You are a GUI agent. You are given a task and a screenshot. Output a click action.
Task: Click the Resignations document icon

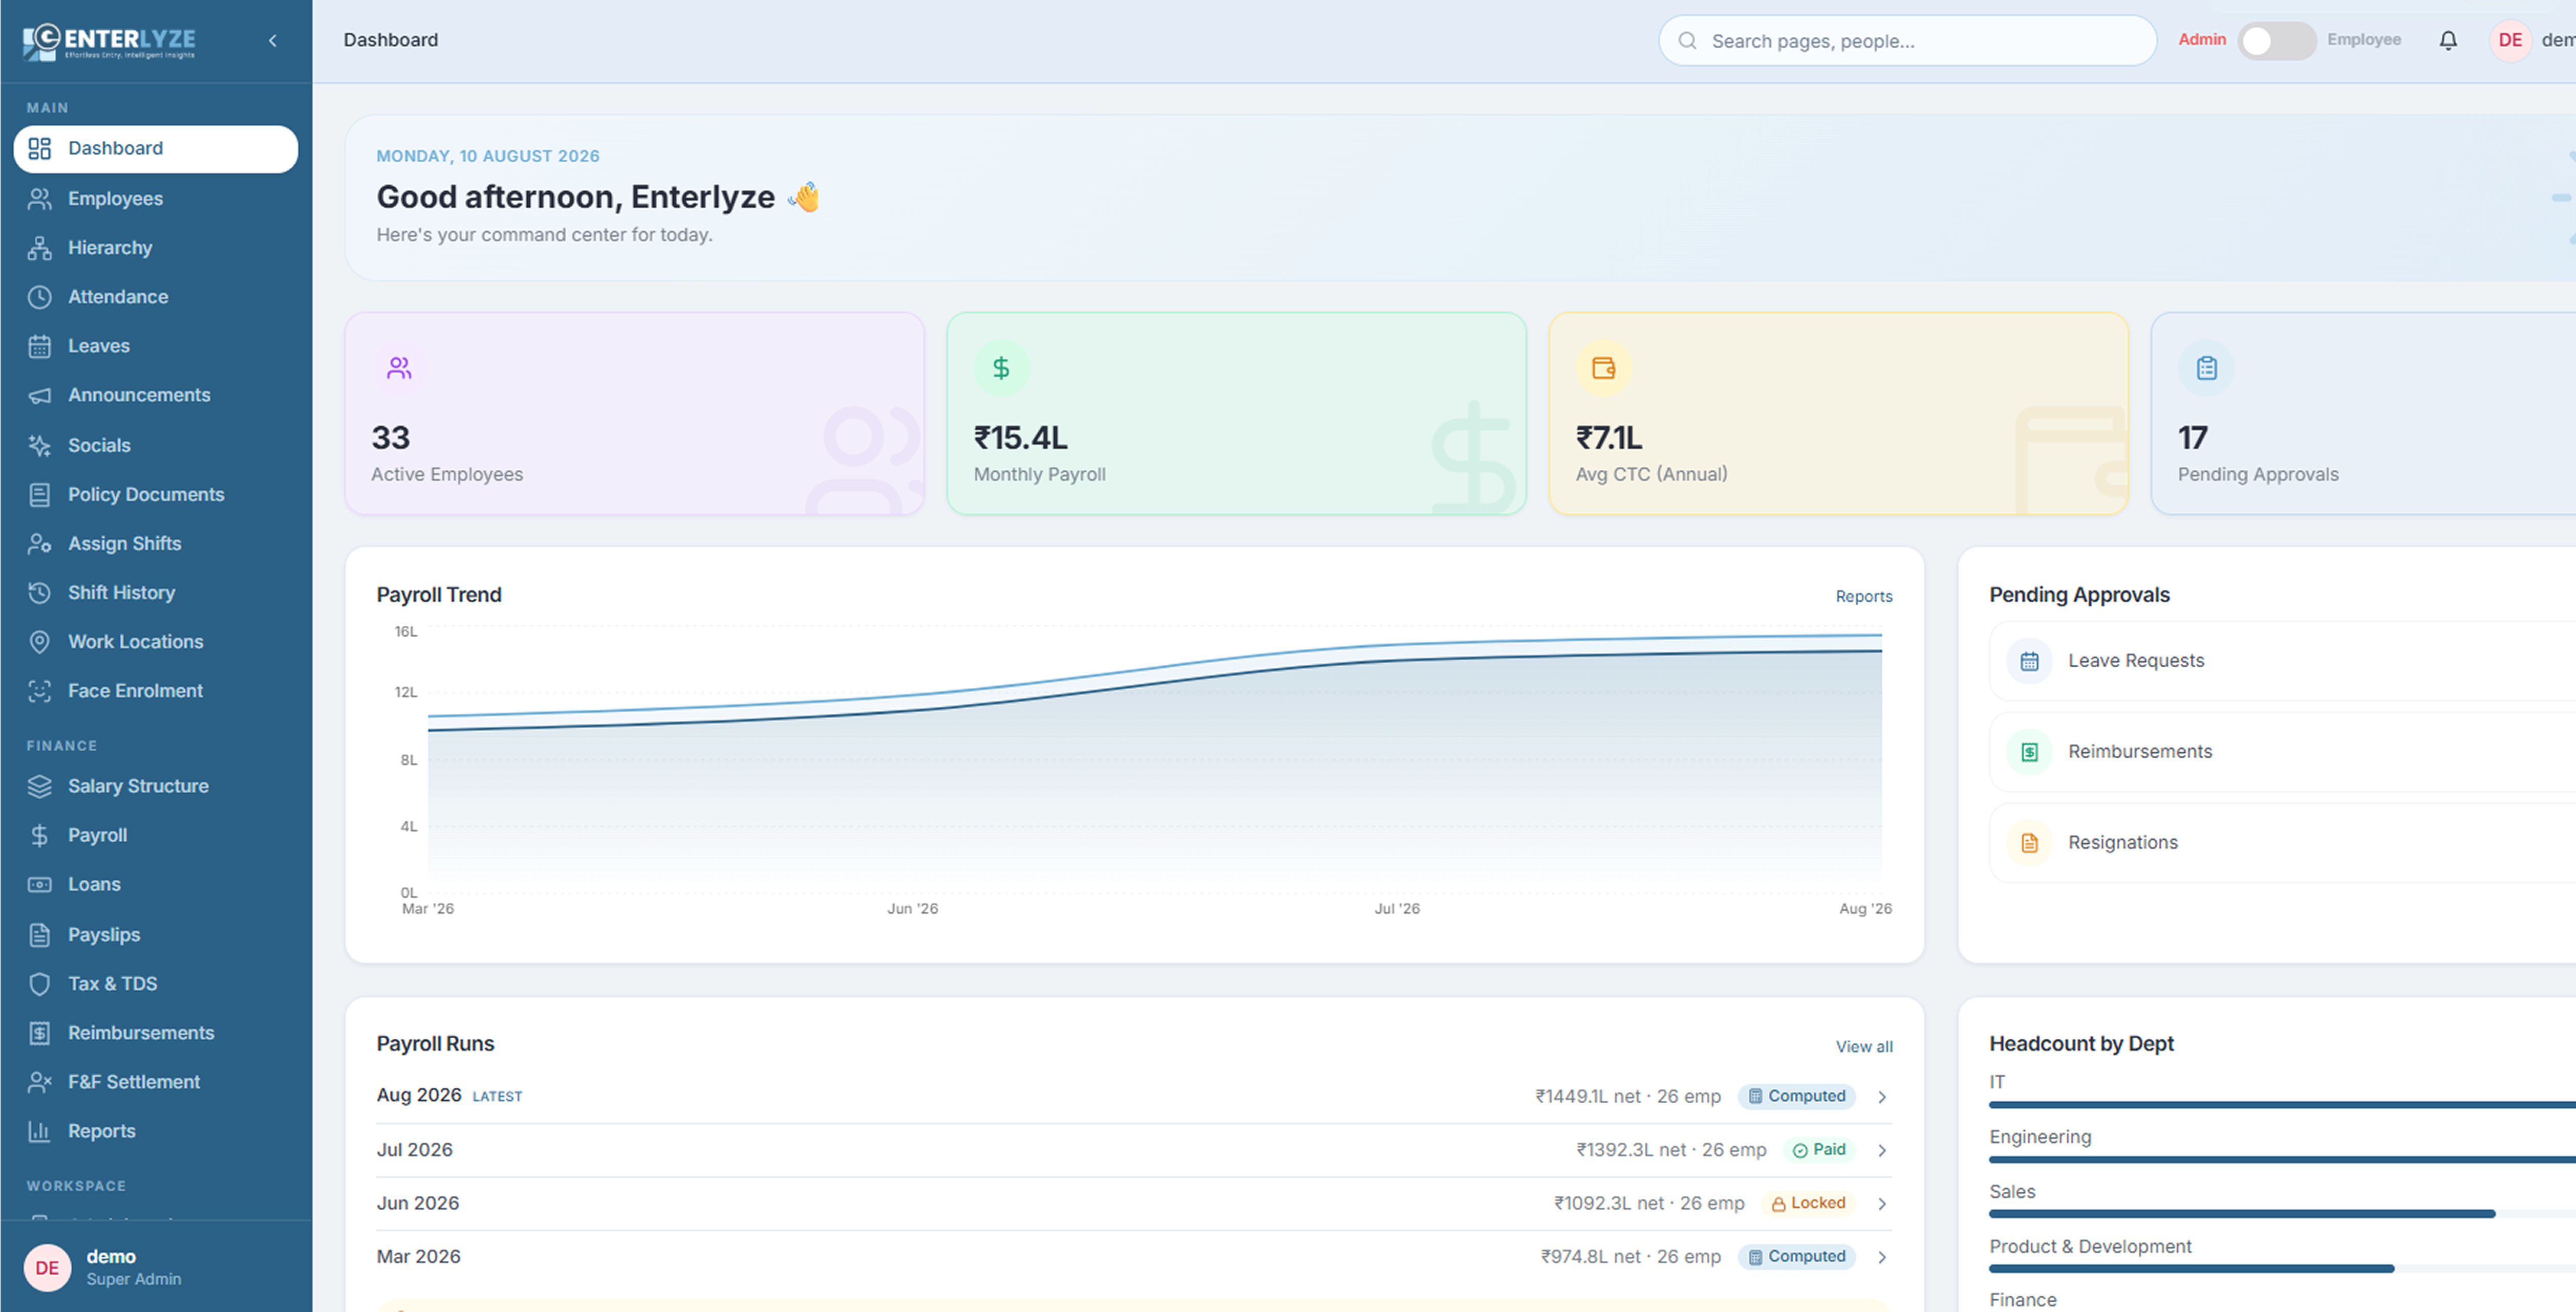click(x=2029, y=842)
